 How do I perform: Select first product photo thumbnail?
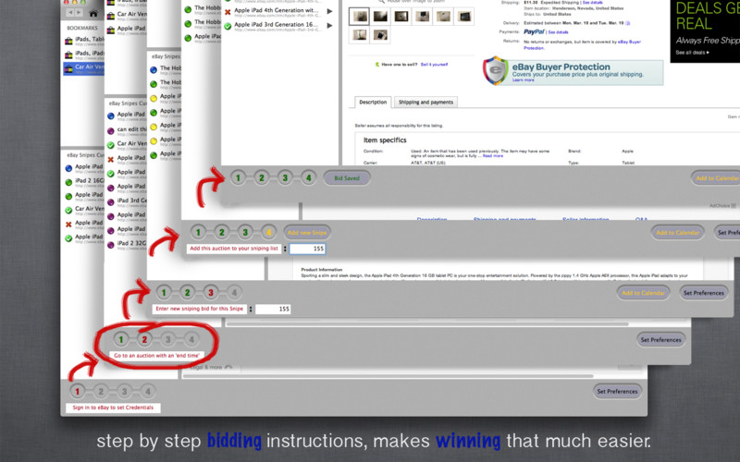point(360,17)
